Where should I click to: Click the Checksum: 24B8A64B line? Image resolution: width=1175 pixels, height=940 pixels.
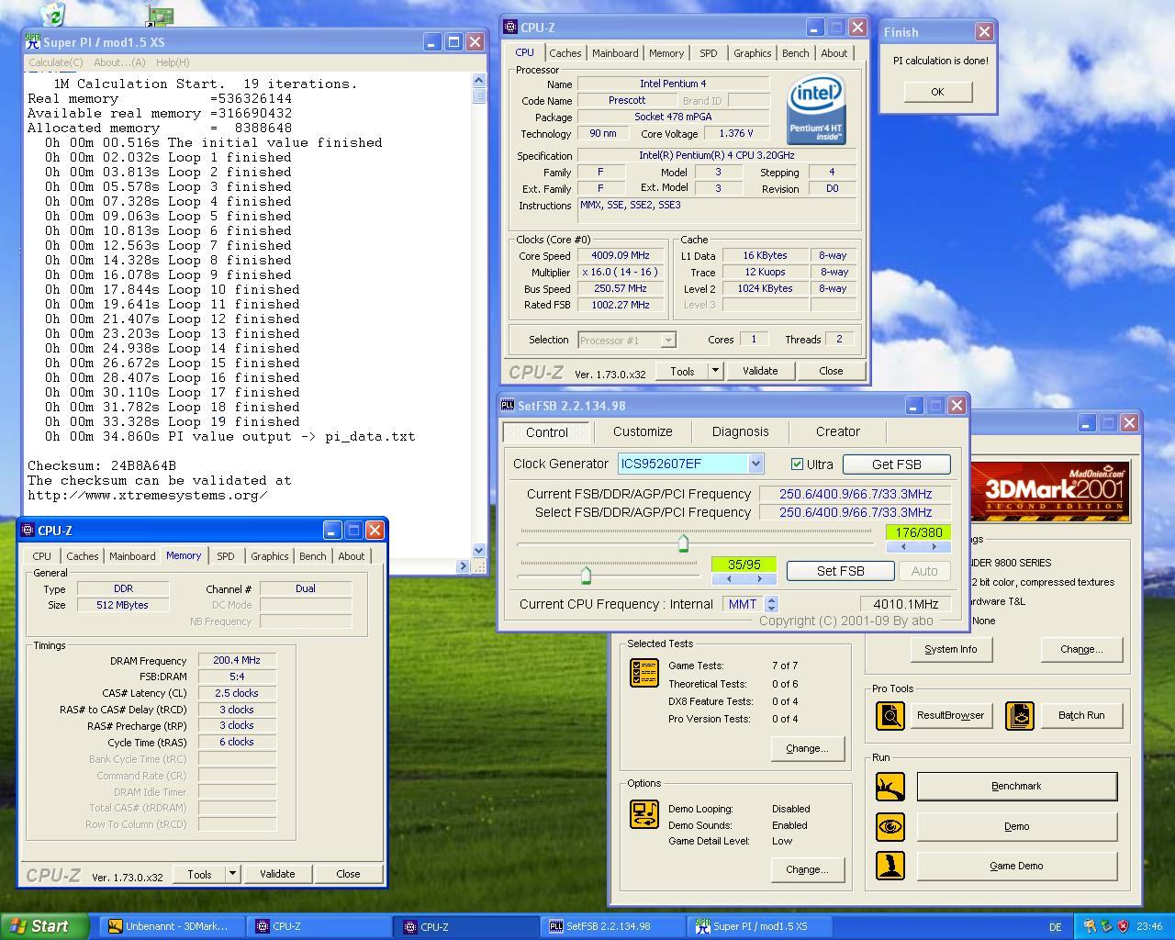102,465
